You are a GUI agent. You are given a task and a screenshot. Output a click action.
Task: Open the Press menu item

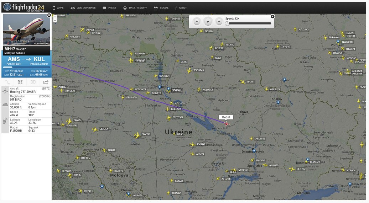(x=110, y=8)
